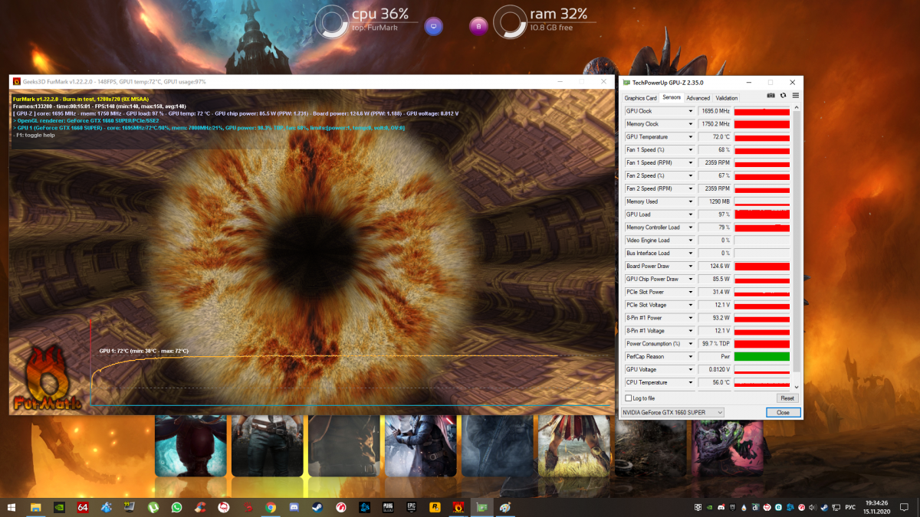
Task: Open Steam from the taskbar
Action: pos(317,507)
